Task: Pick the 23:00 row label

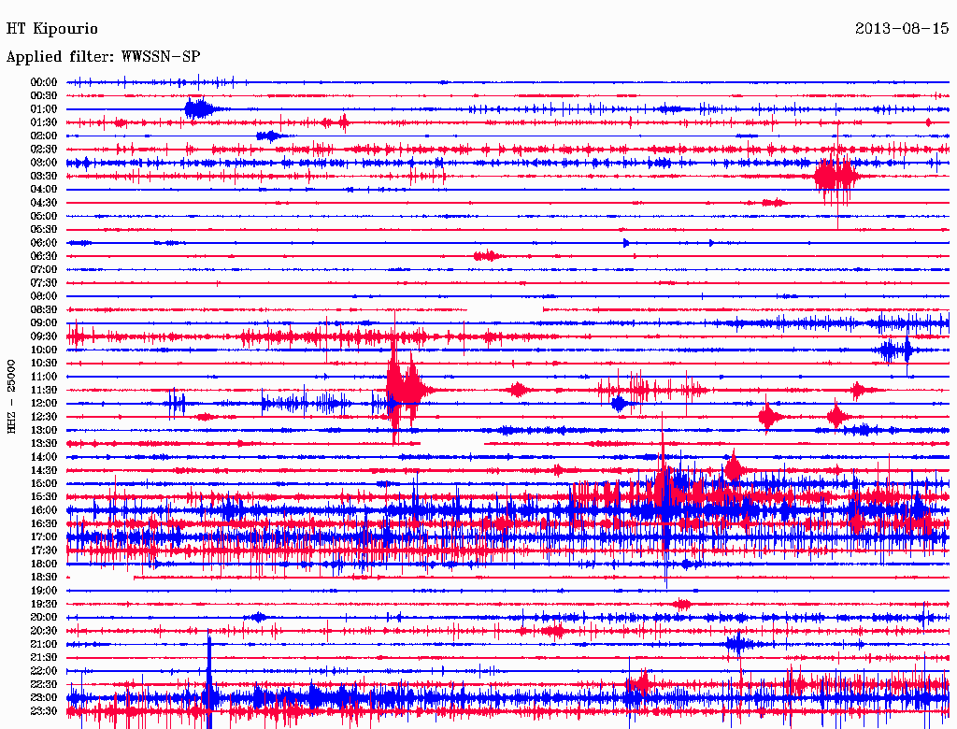Action: point(44,698)
